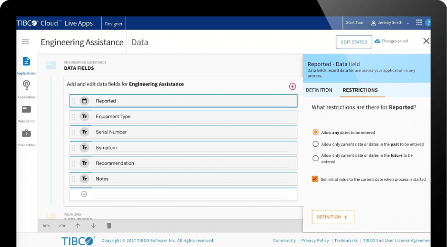Open the hamburger menu icon
Image resolution: width=447 pixels, height=247 pixels.
[25, 42]
